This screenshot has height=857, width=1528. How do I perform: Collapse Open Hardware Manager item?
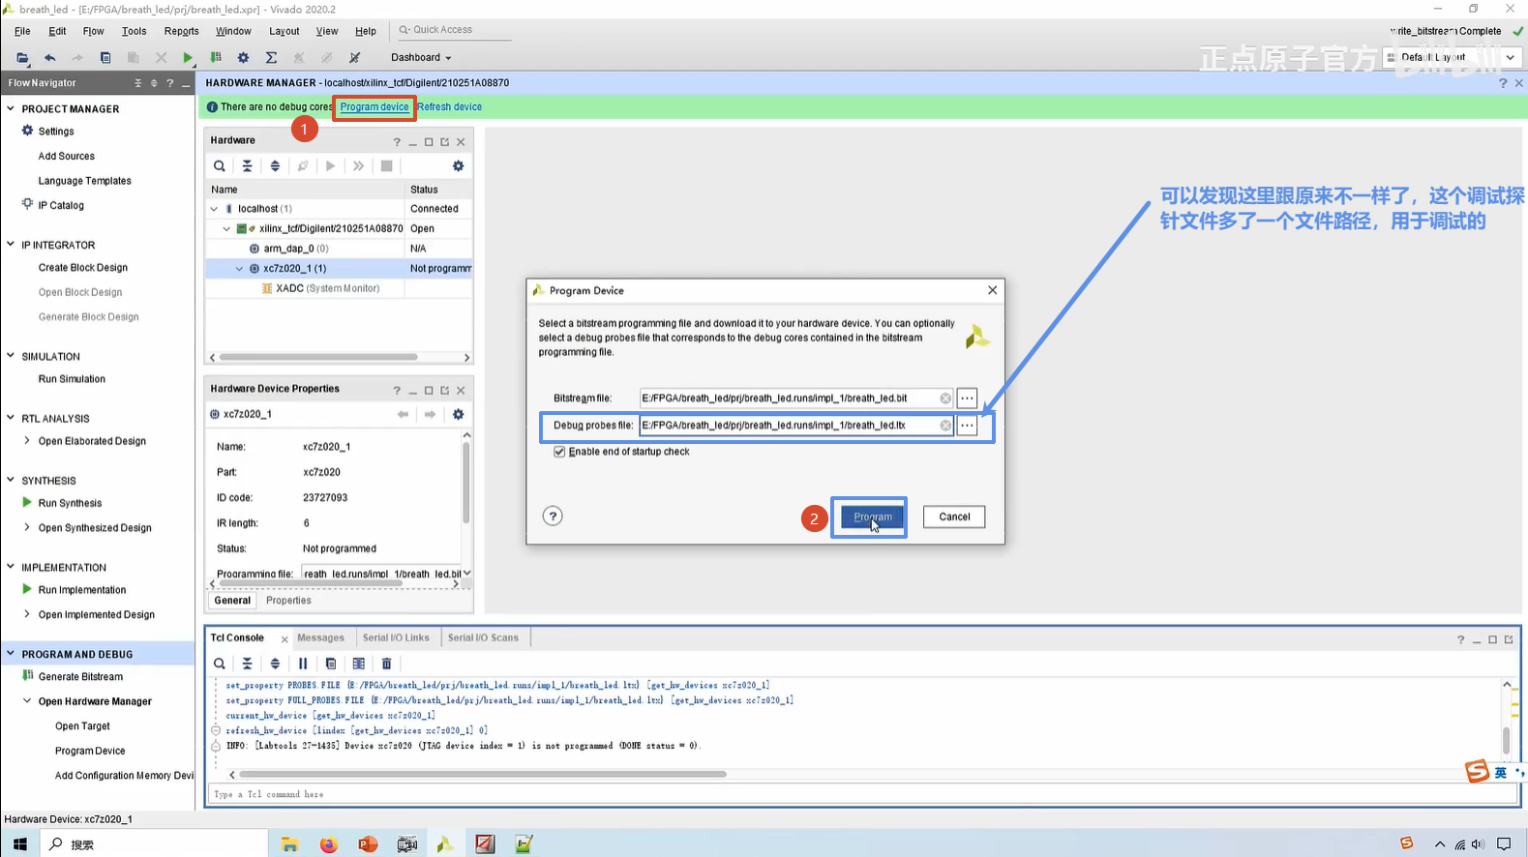(27, 701)
